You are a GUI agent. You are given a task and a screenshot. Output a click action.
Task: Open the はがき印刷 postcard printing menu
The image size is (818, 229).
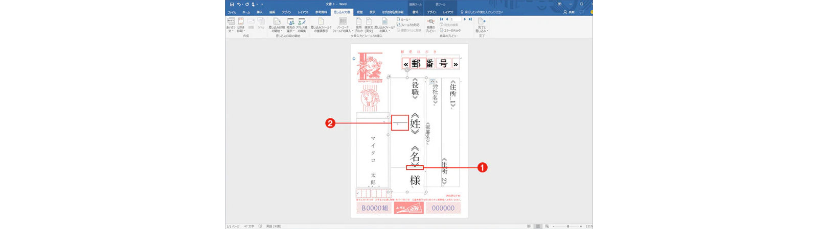coord(241,25)
